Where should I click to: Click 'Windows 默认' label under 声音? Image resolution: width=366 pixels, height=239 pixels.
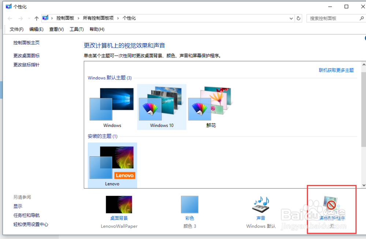click(261, 226)
